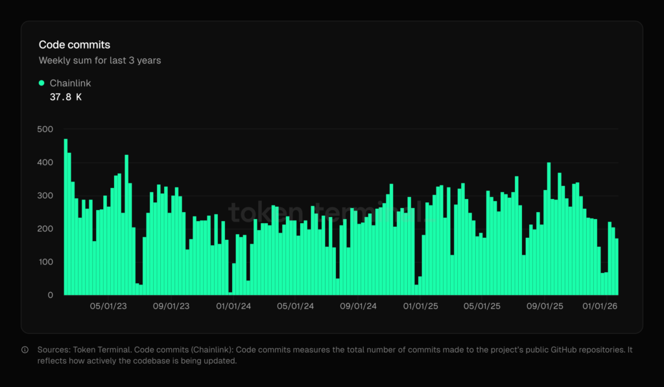664x387 pixels.
Task: Click the tallest first bar in chart
Action: 65,217
